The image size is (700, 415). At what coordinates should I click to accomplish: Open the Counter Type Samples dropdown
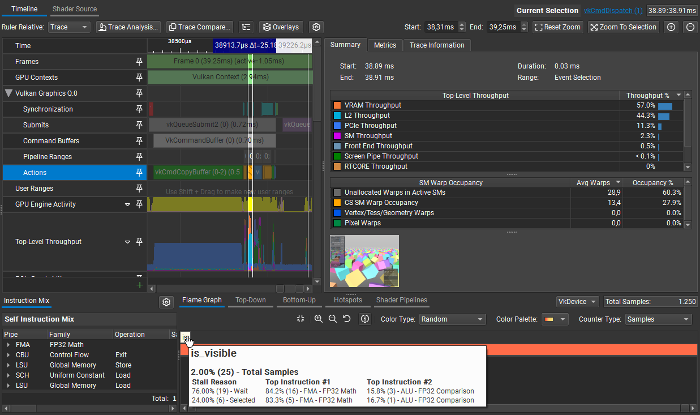tap(659, 319)
